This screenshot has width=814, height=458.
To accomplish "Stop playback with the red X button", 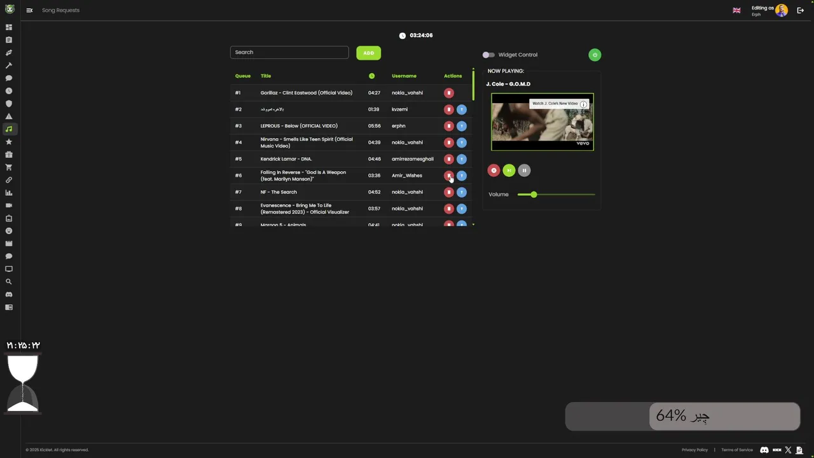I will 493,170.
